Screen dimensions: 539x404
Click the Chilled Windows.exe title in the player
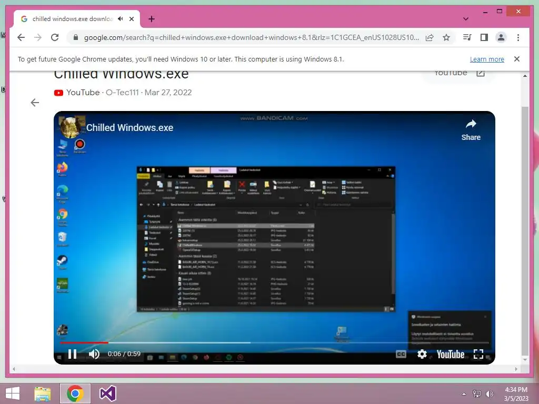click(129, 127)
